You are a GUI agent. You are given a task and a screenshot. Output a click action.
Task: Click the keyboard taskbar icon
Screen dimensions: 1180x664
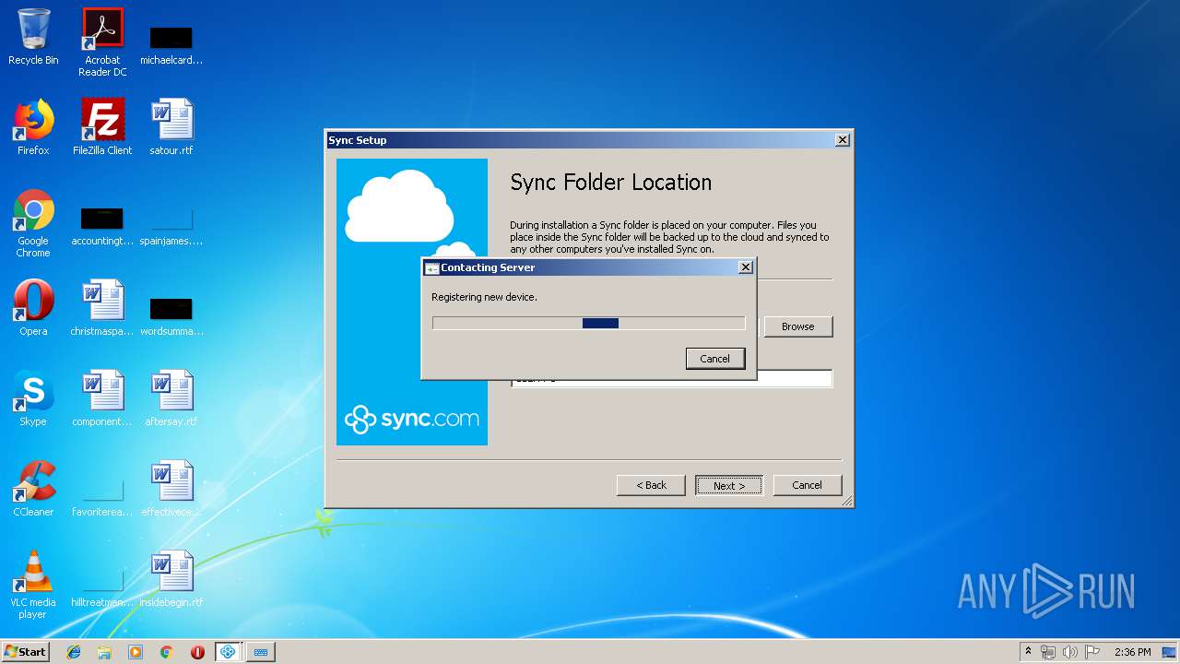[x=261, y=652]
